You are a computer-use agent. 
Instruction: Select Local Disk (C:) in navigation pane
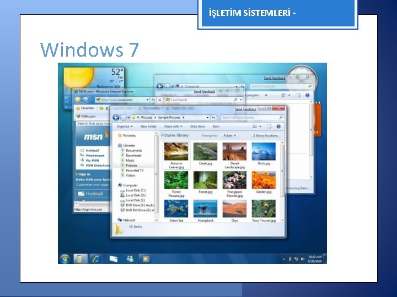(136, 190)
